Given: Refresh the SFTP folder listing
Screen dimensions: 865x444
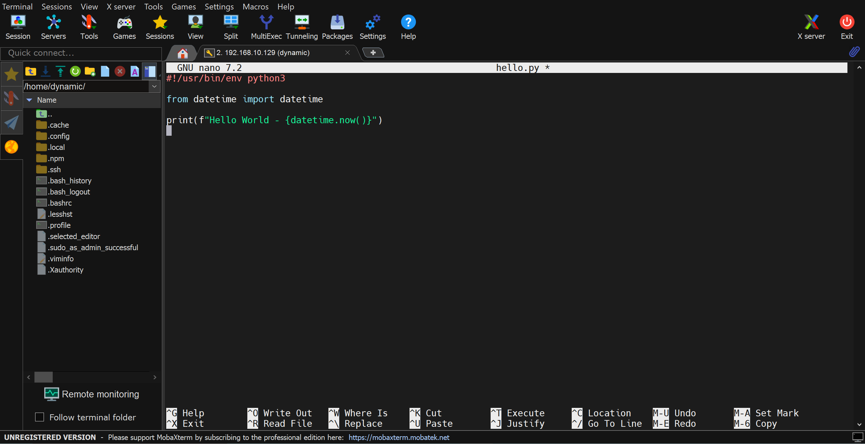Looking at the screenshot, I should [x=75, y=71].
